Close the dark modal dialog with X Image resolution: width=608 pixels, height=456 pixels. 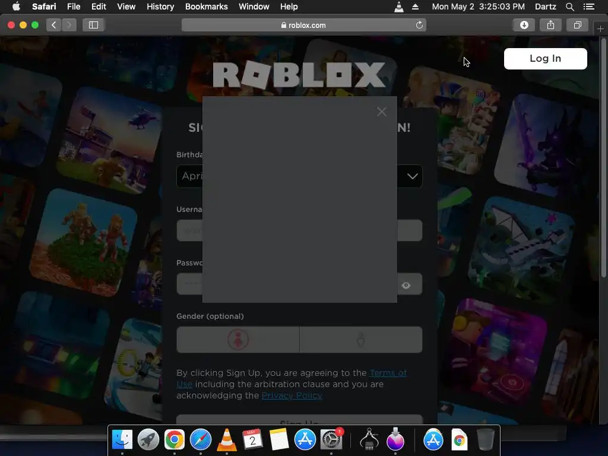point(382,112)
